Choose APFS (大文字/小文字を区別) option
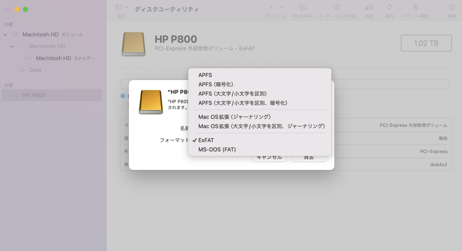 coord(260,93)
